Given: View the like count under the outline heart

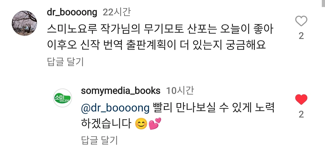Looking at the screenshot, I should click(x=301, y=36).
